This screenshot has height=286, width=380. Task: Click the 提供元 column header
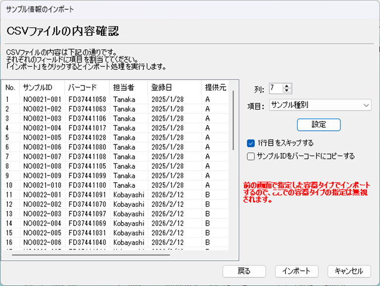point(216,88)
